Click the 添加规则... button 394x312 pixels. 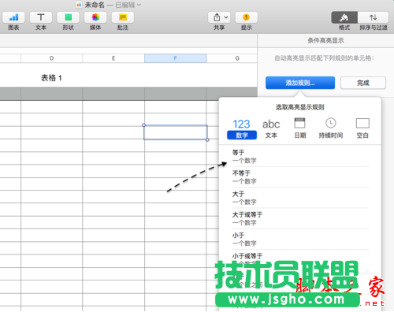tap(300, 83)
